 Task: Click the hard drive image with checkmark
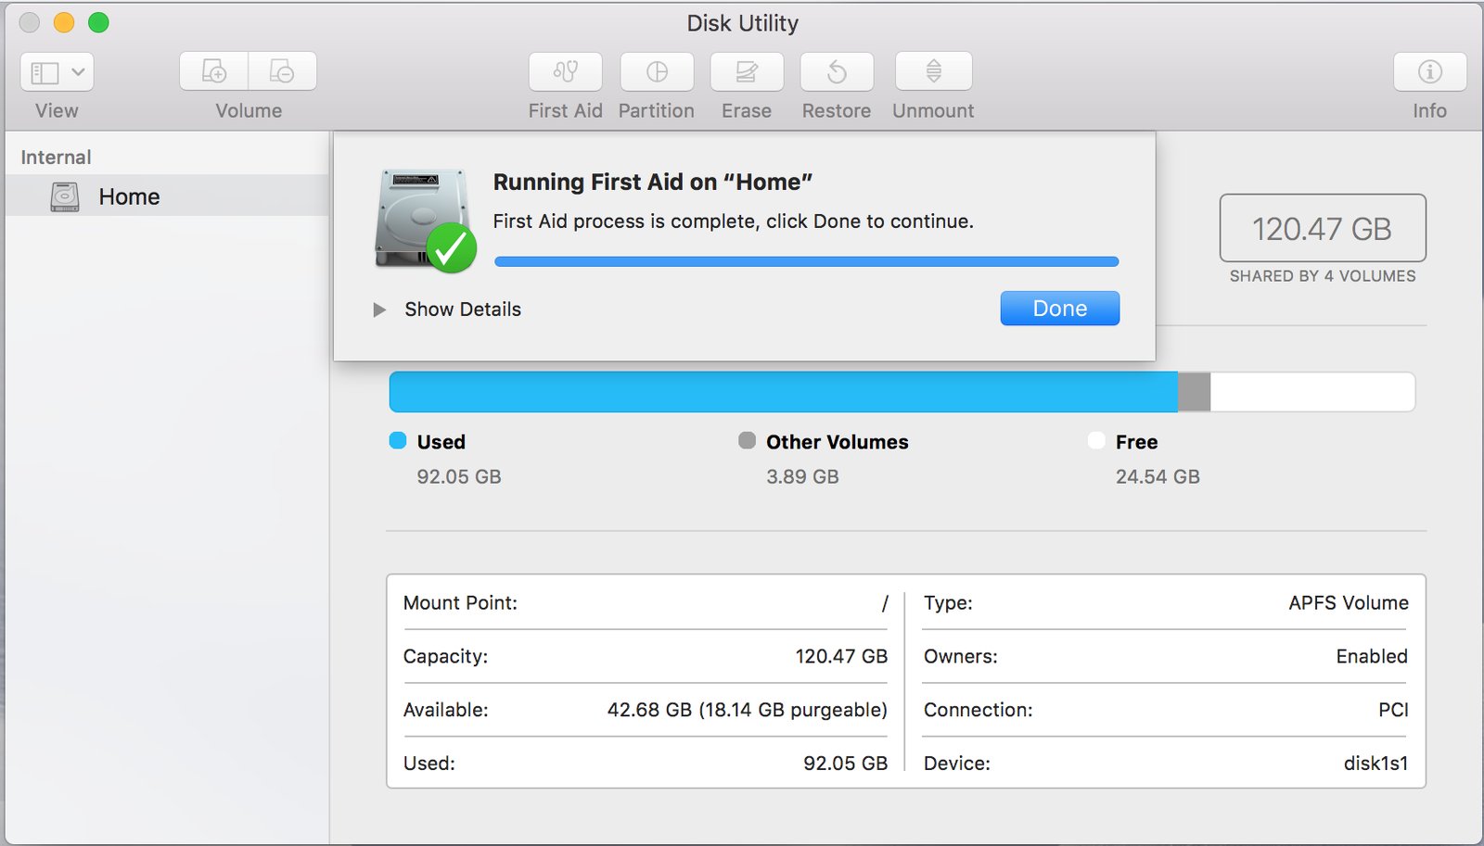tap(424, 221)
